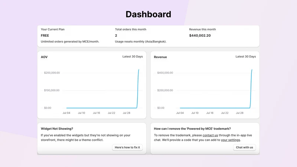The width and height of the screenshot is (297, 167).
Task: Open the "Chat with us" button
Action: tap(244, 147)
